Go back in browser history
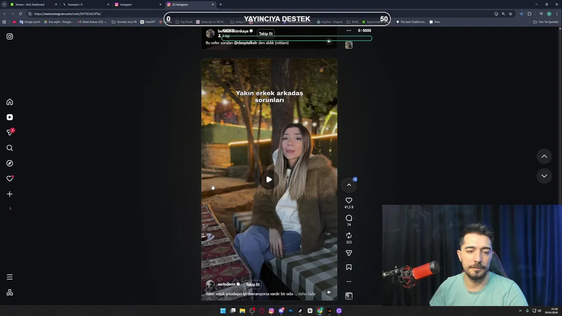The height and width of the screenshot is (316, 562). click(5, 14)
